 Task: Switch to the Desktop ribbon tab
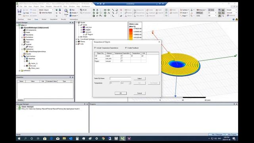[x=21, y=19]
